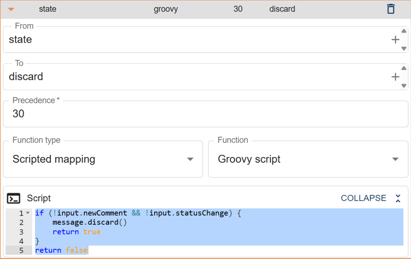Click the down scroll arrow in To field
This screenshot has width=411, height=259.
(404, 86)
